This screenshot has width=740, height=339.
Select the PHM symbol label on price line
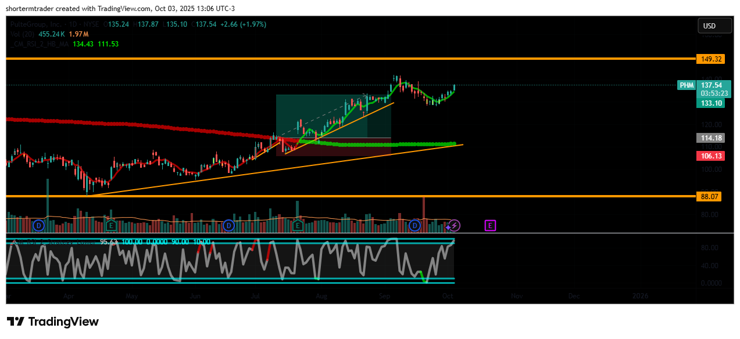click(687, 85)
